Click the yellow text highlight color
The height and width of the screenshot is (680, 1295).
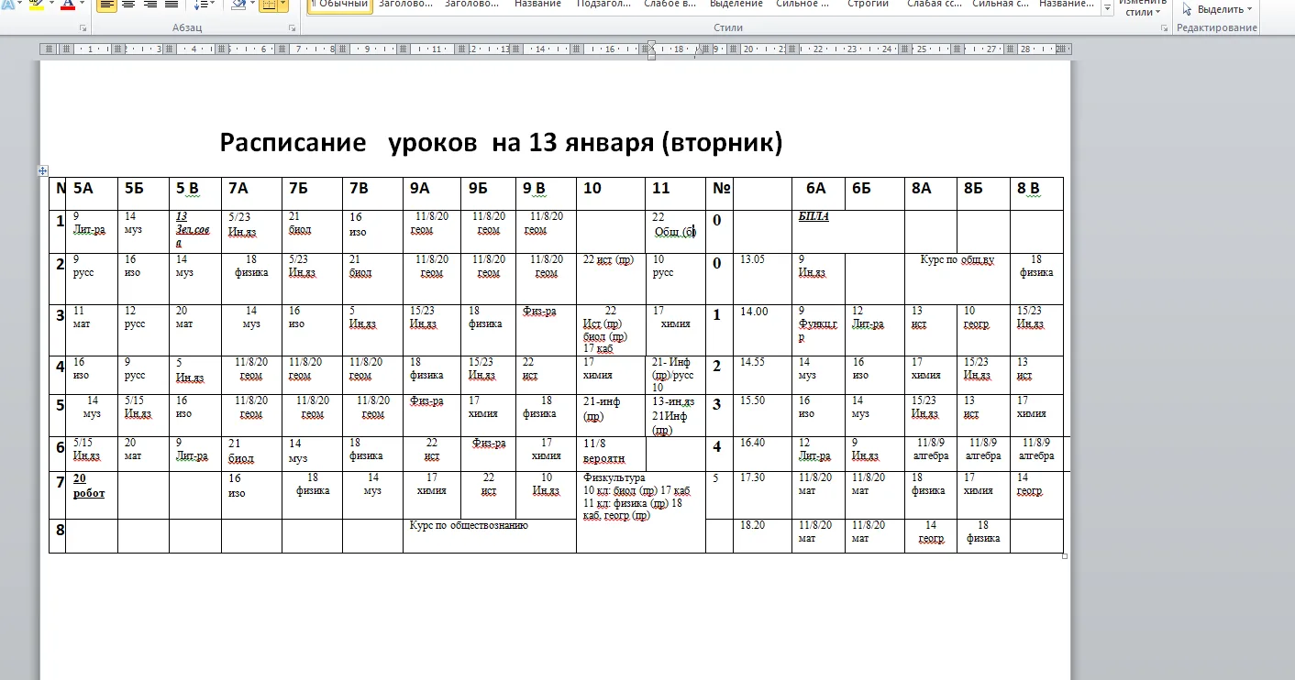(37, 5)
